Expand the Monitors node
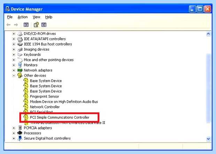Viewport: 216px width, 154px height. pos(14,65)
